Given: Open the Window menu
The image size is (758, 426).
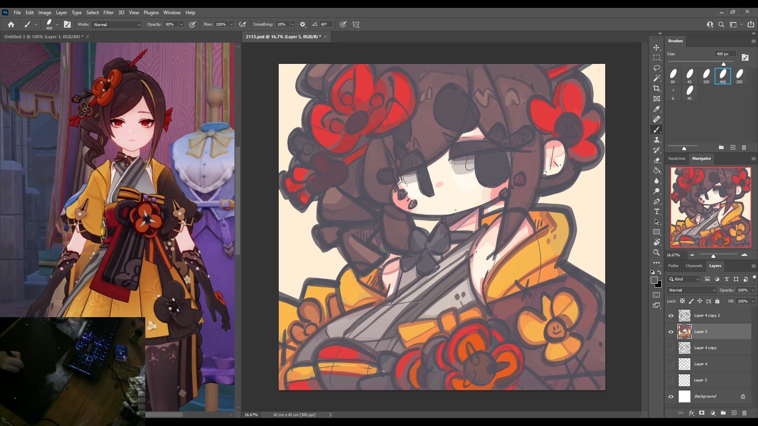Looking at the screenshot, I should 172,13.
